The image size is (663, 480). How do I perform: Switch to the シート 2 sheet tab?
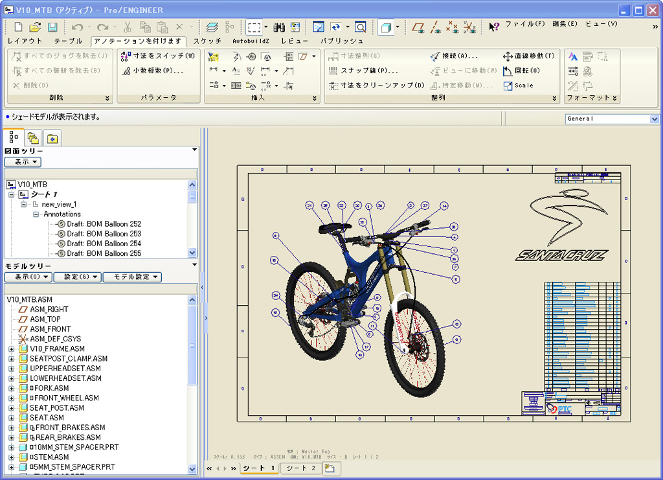point(301,468)
